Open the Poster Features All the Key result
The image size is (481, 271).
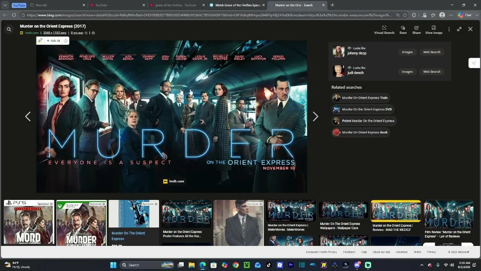186,220
